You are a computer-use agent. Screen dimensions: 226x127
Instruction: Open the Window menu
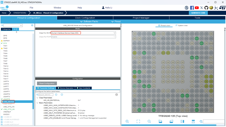[x=57, y=8]
